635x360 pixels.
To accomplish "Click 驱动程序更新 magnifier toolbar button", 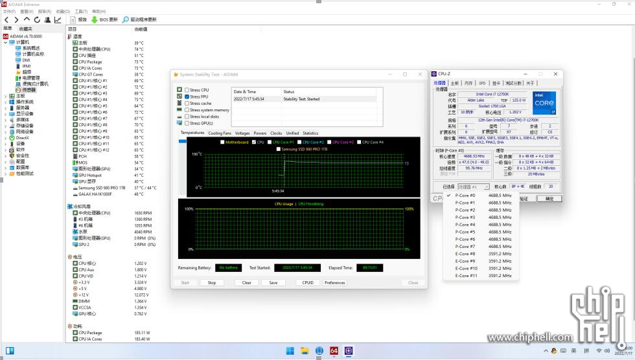I will [x=139, y=19].
